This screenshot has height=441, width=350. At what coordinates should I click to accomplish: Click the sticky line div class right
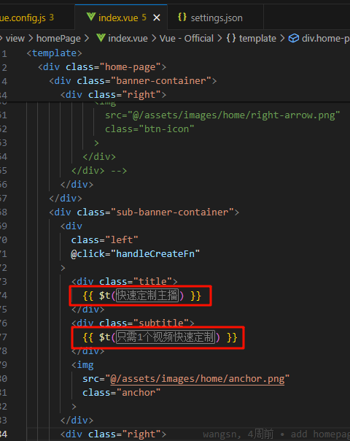(x=113, y=95)
